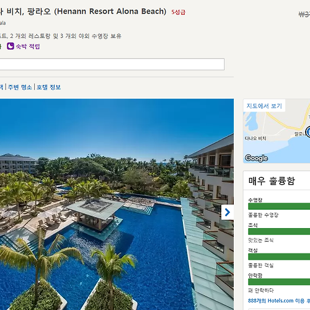Click the long white input box
Screen dimensions: 310x310
tap(112, 64)
